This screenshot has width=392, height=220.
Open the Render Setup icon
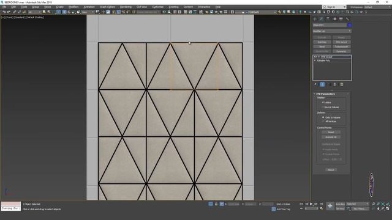coord(207,12)
